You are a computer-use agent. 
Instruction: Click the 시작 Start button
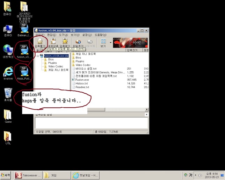[x=6, y=175]
